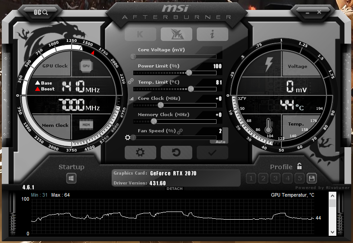Click the DETACH monitor label
Image resolution: width=353 pixels, height=243 pixels.
(175, 189)
